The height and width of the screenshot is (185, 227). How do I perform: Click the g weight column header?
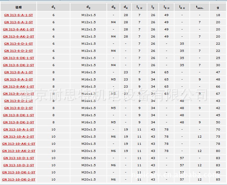[x=218, y=7]
